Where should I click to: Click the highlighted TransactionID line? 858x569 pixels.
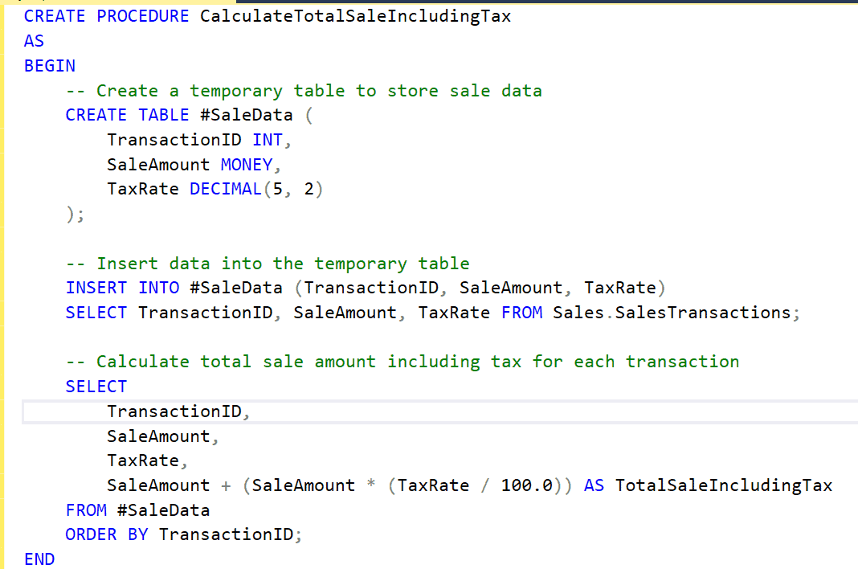click(x=177, y=411)
